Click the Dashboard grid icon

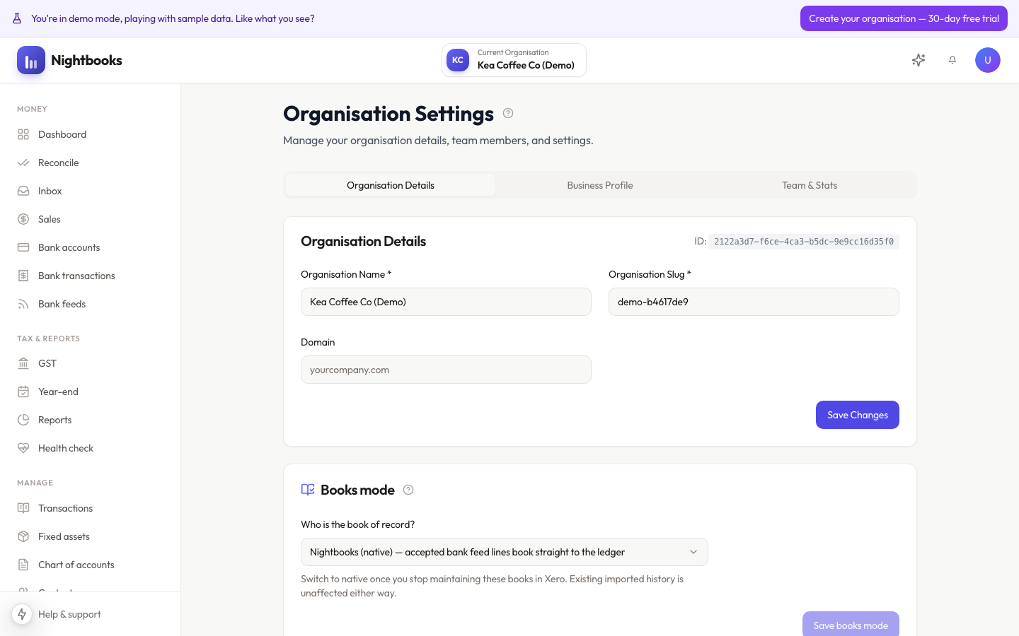(23, 134)
